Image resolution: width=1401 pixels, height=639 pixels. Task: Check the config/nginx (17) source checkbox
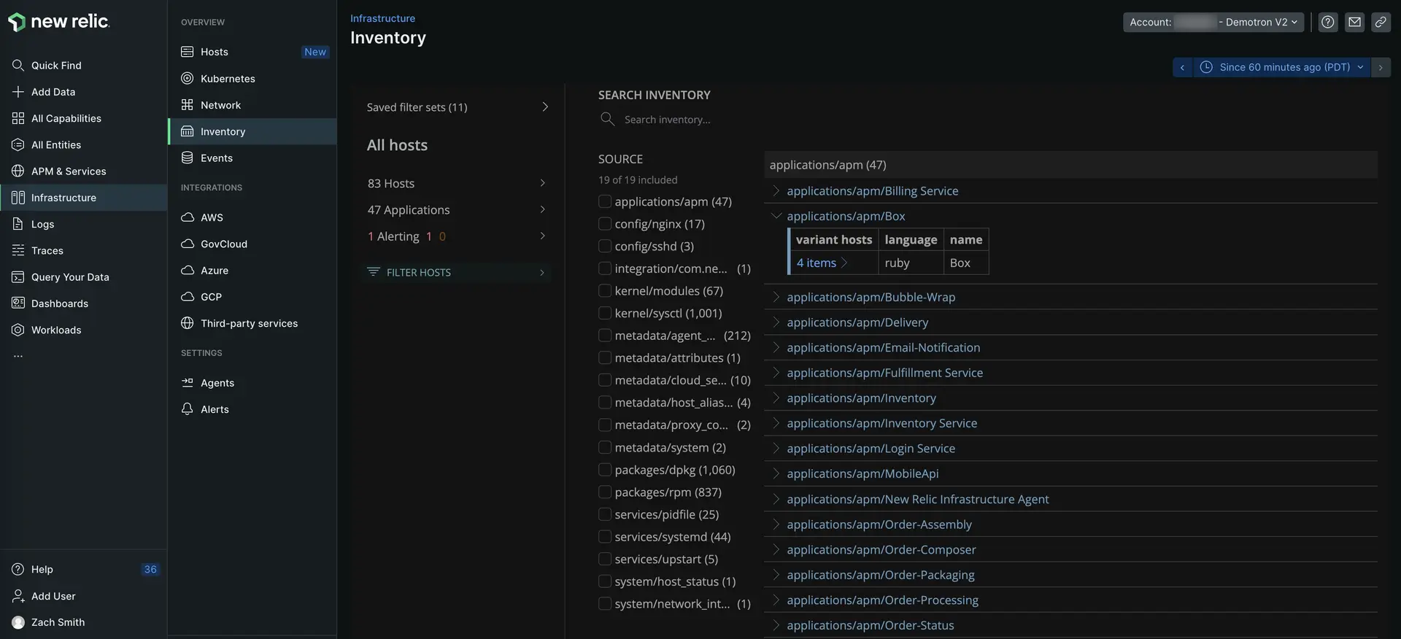pos(605,224)
